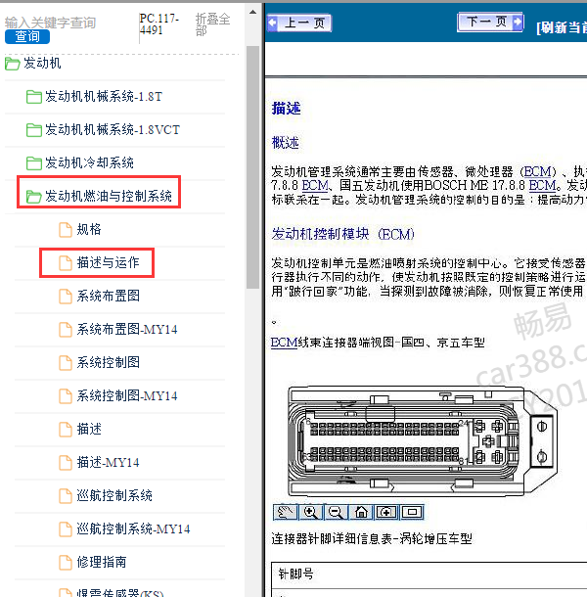Collapse the 发动机 root folder

pyautogui.click(x=32, y=64)
